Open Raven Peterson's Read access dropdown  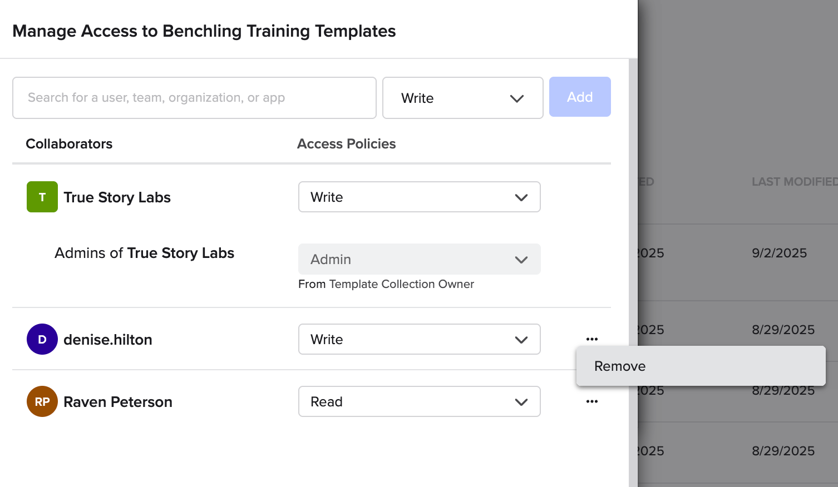419,401
